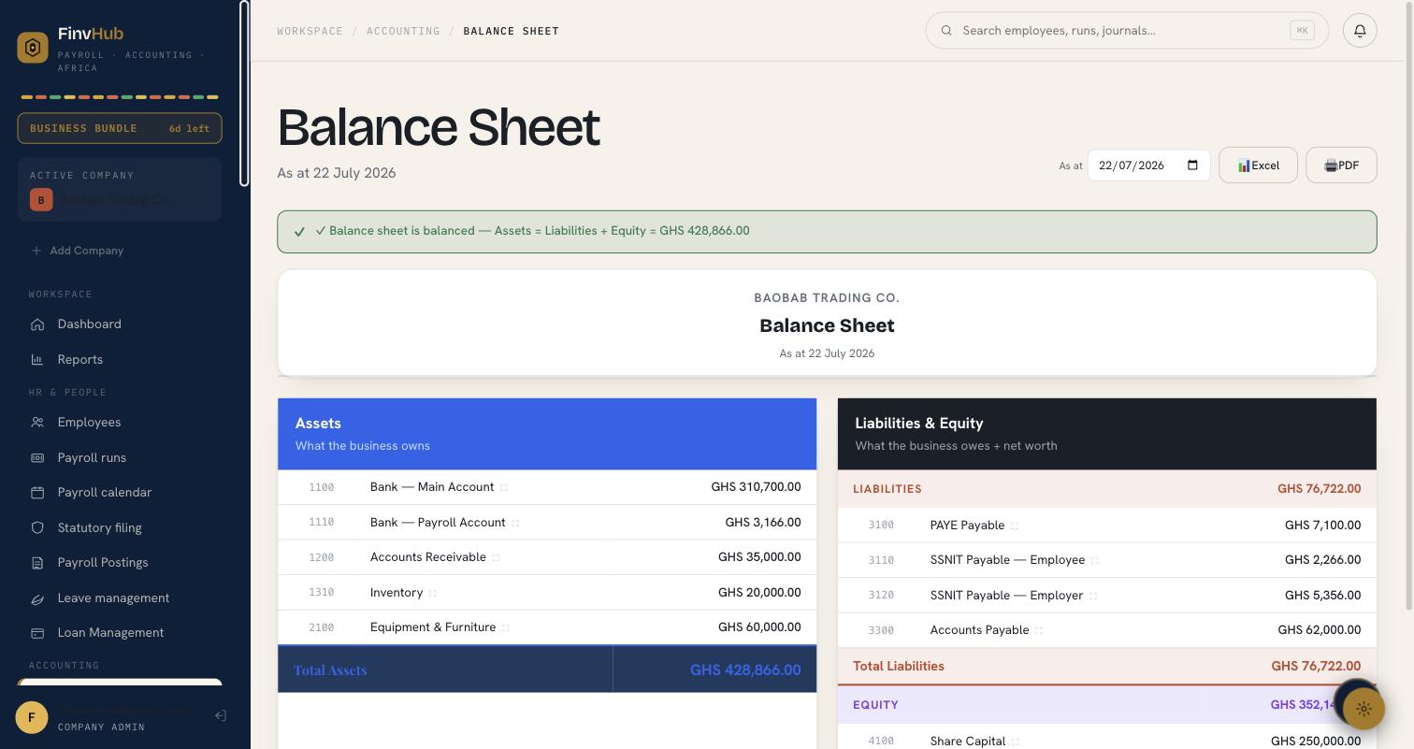Click the logout arrow icon
The width and height of the screenshot is (1414, 749).
[221, 716]
